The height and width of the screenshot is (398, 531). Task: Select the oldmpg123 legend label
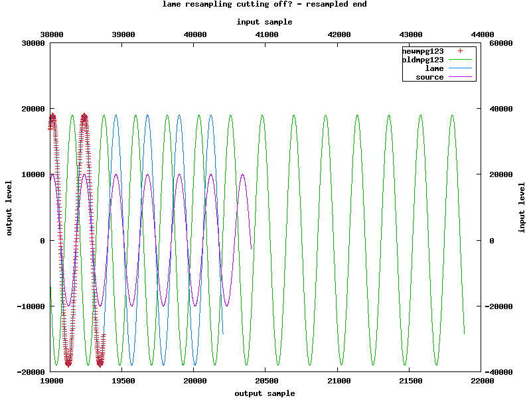click(x=423, y=60)
